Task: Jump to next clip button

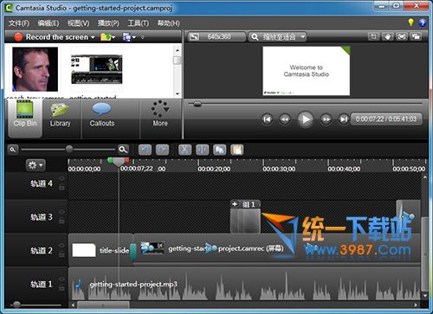Action: tap(344, 119)
